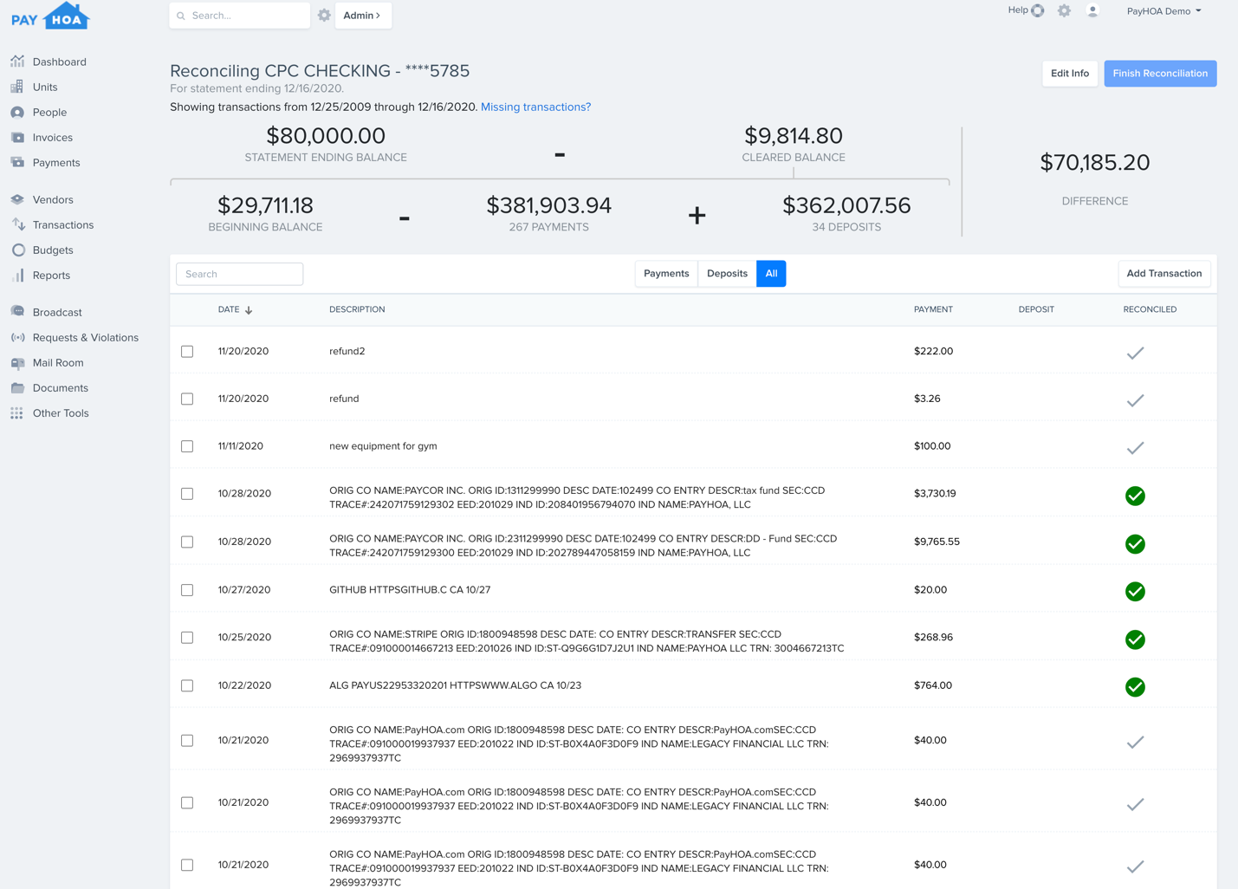Select checkbox for refund2 transaction
Screen dimensions: 1238x889
click(x=187, y=351)
